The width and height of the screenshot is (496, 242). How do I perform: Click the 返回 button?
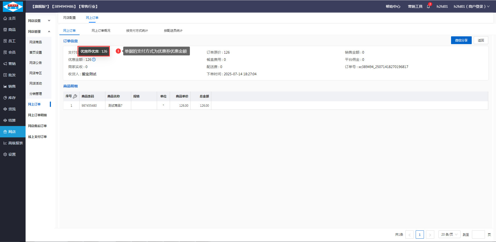pyautogui.click(x=481, y=40)
